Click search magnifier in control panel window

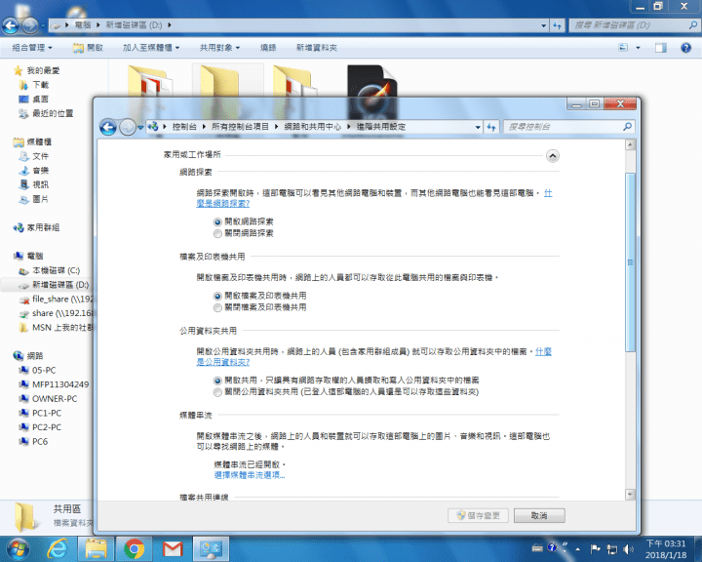627,127
